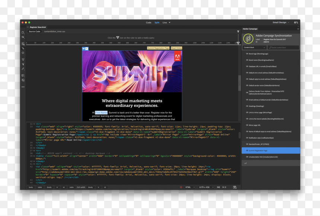Click the code view vertical scrollbar

tap(240, 135)
